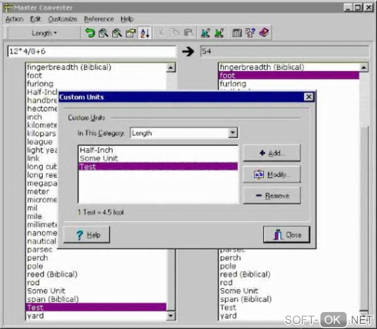Click the 12*4/8+6 input field

[x=92, y=51]
